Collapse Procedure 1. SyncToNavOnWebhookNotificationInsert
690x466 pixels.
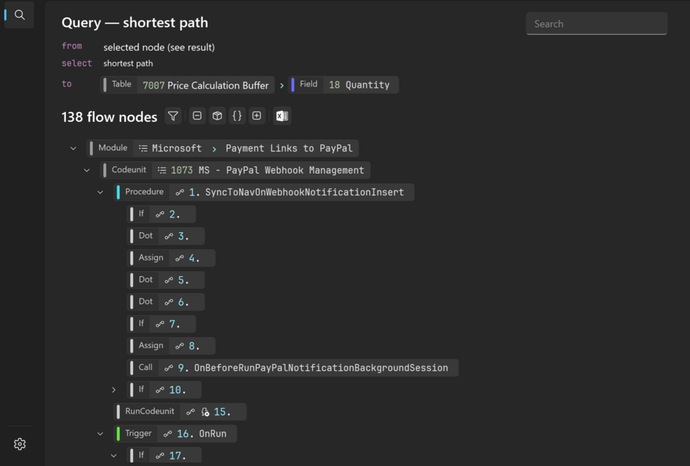[101, 193]
